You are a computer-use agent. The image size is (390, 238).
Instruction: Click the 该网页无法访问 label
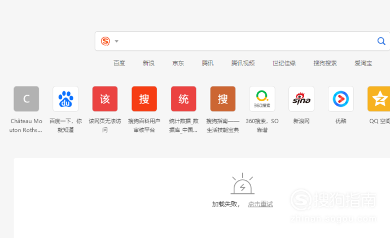[105, 126]
